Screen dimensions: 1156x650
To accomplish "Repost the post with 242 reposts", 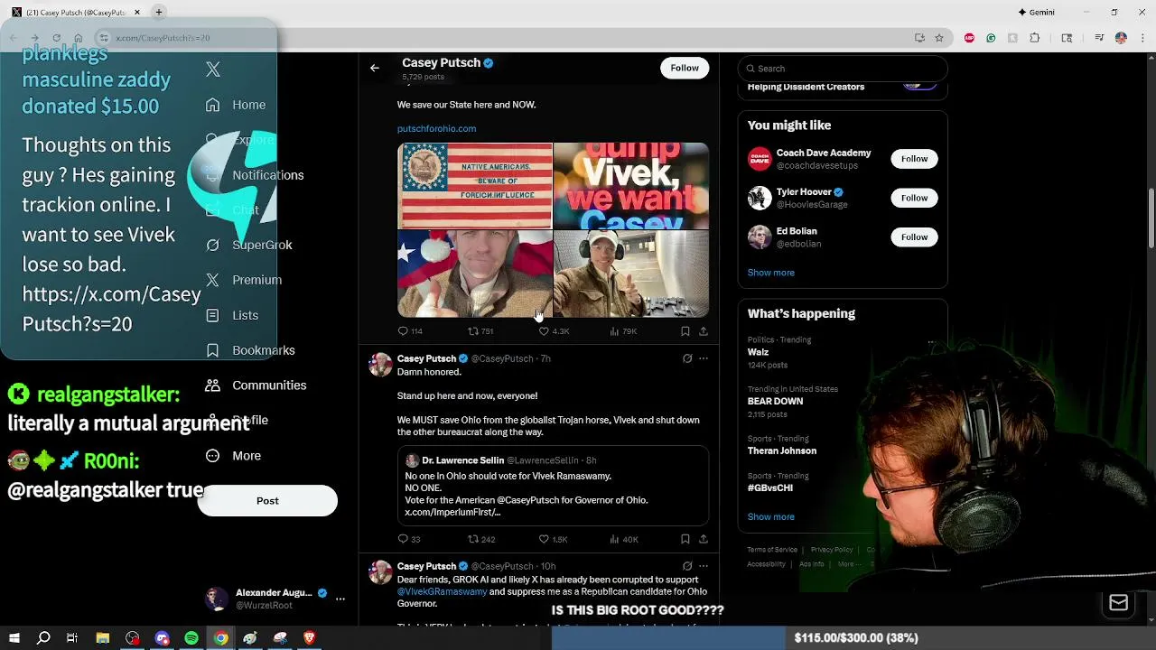I will coord(481,539).
